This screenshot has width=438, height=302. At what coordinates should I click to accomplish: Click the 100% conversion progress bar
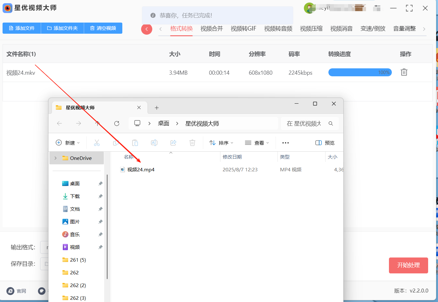click(360, 72)
